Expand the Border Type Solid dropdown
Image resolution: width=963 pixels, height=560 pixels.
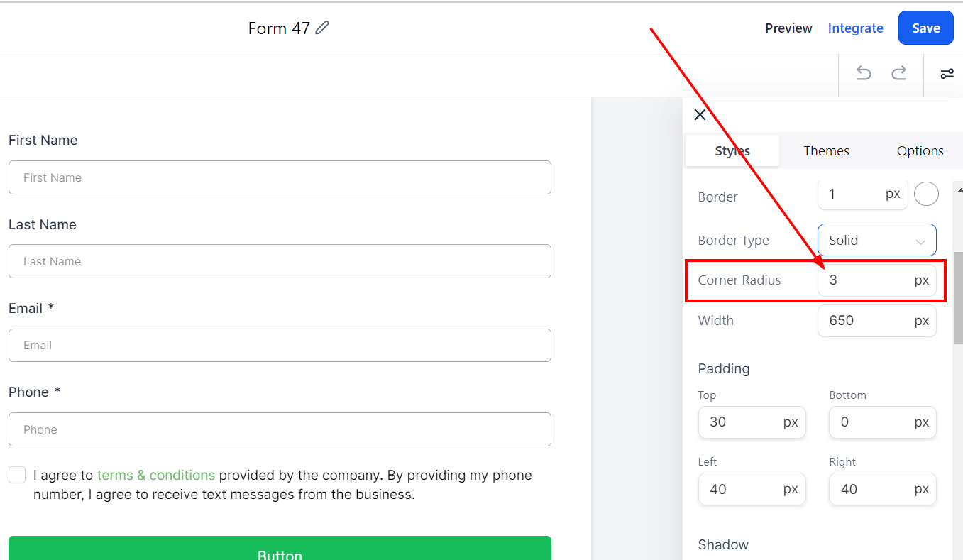(x=876, y=240)
